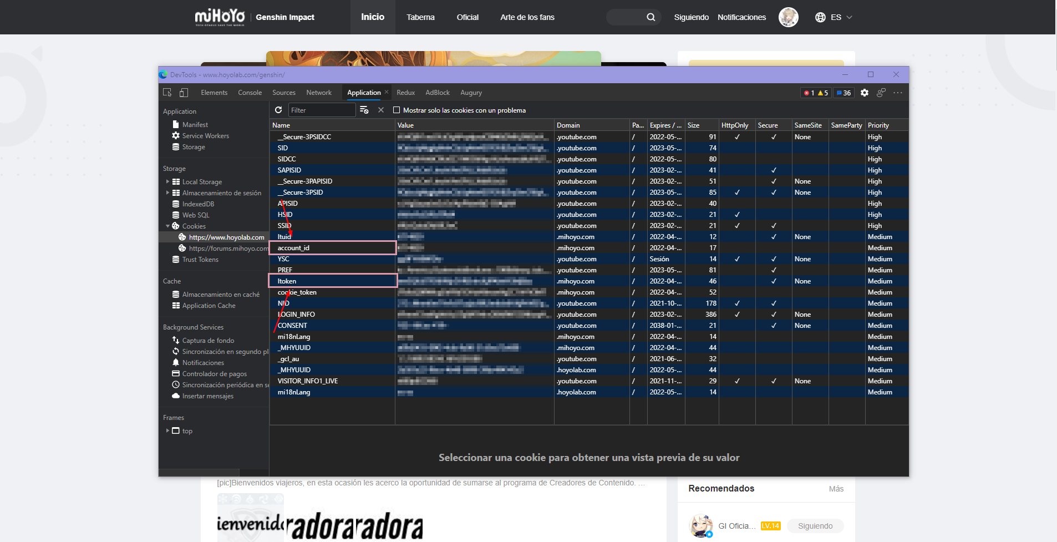The image size is (1057, 542).
Task: Open IndexedDB storage
Action: (x=198, y=204)
